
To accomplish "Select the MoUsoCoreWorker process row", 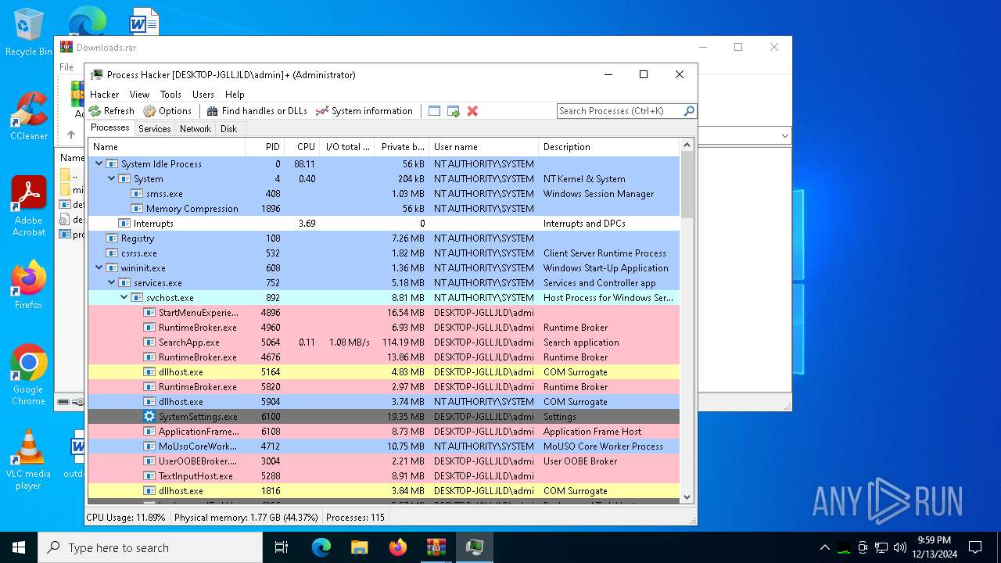I will (384, 446).
